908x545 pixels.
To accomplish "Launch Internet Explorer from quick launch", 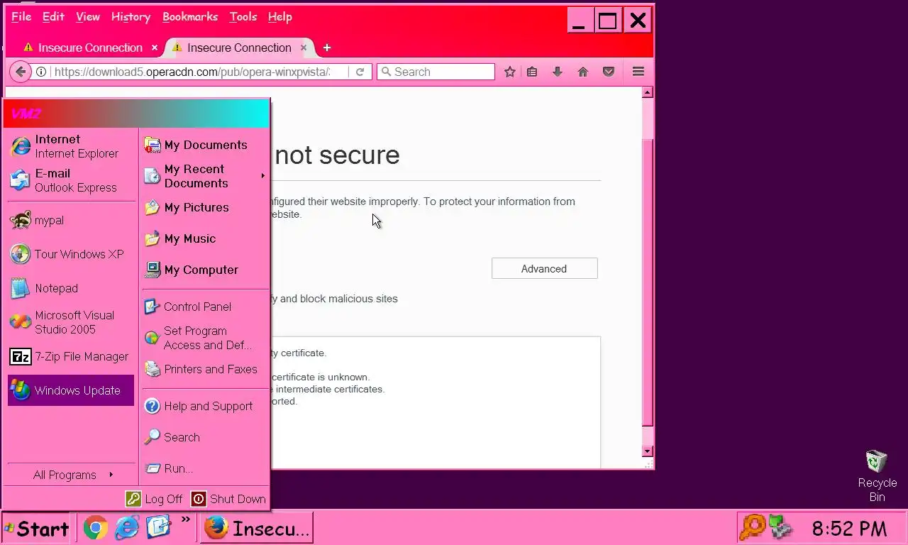I will point(127,527).
